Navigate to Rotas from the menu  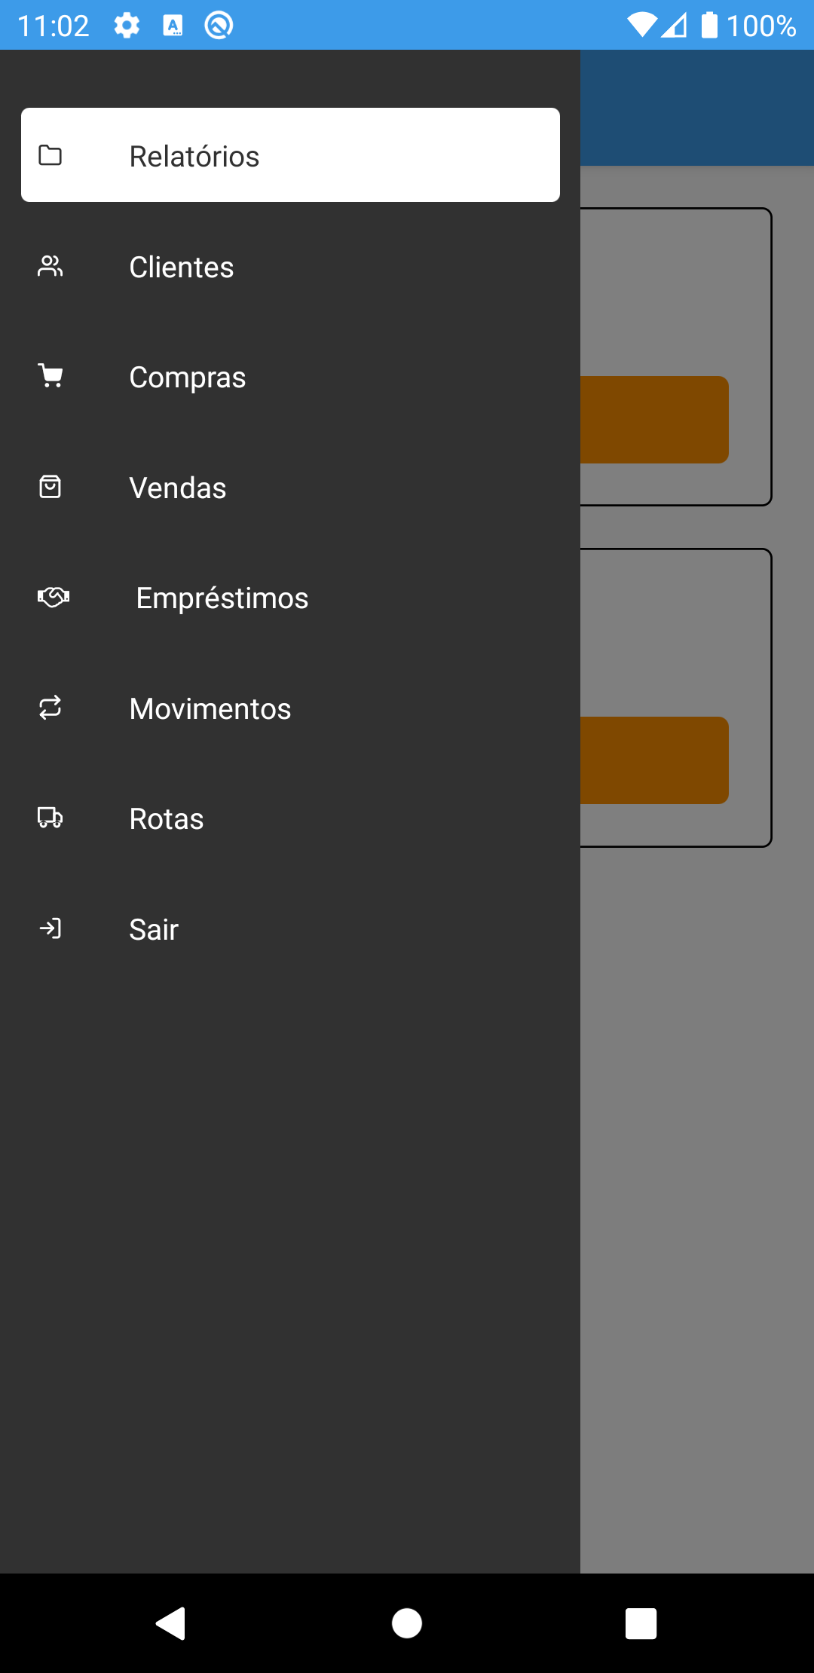pos(290,818)
